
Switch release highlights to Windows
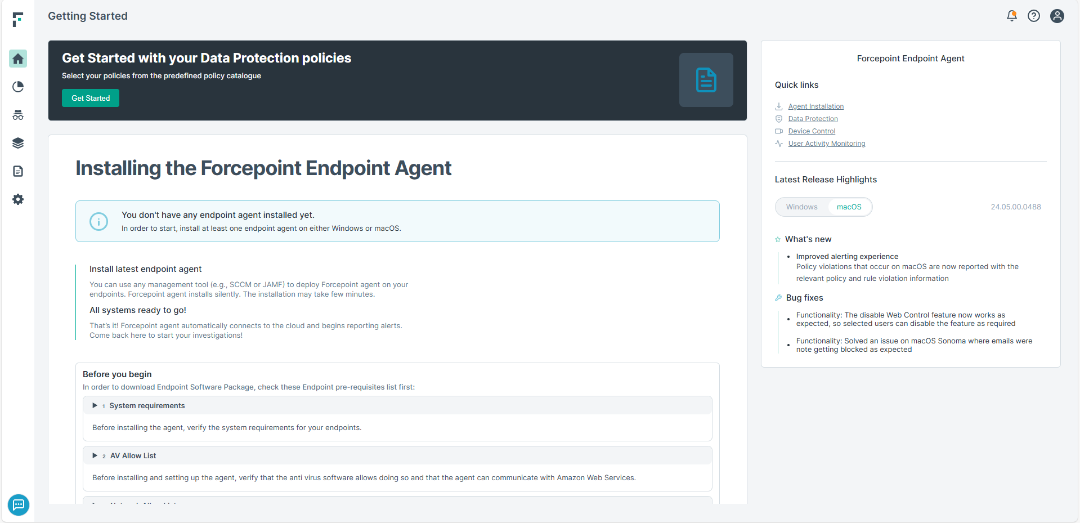click(801, 207)
